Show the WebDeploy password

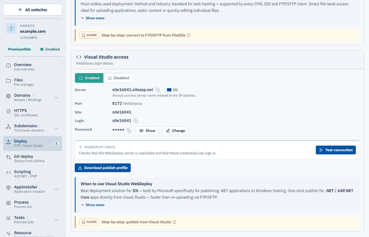pos(147,131)
